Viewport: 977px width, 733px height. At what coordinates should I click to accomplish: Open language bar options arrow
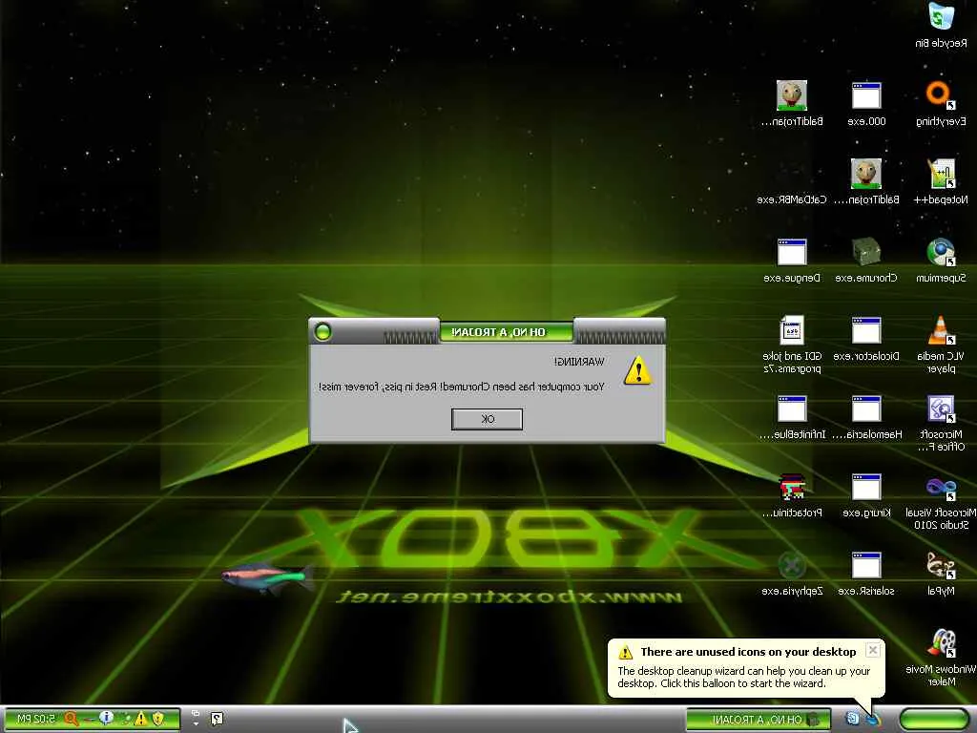click(196, 723)
